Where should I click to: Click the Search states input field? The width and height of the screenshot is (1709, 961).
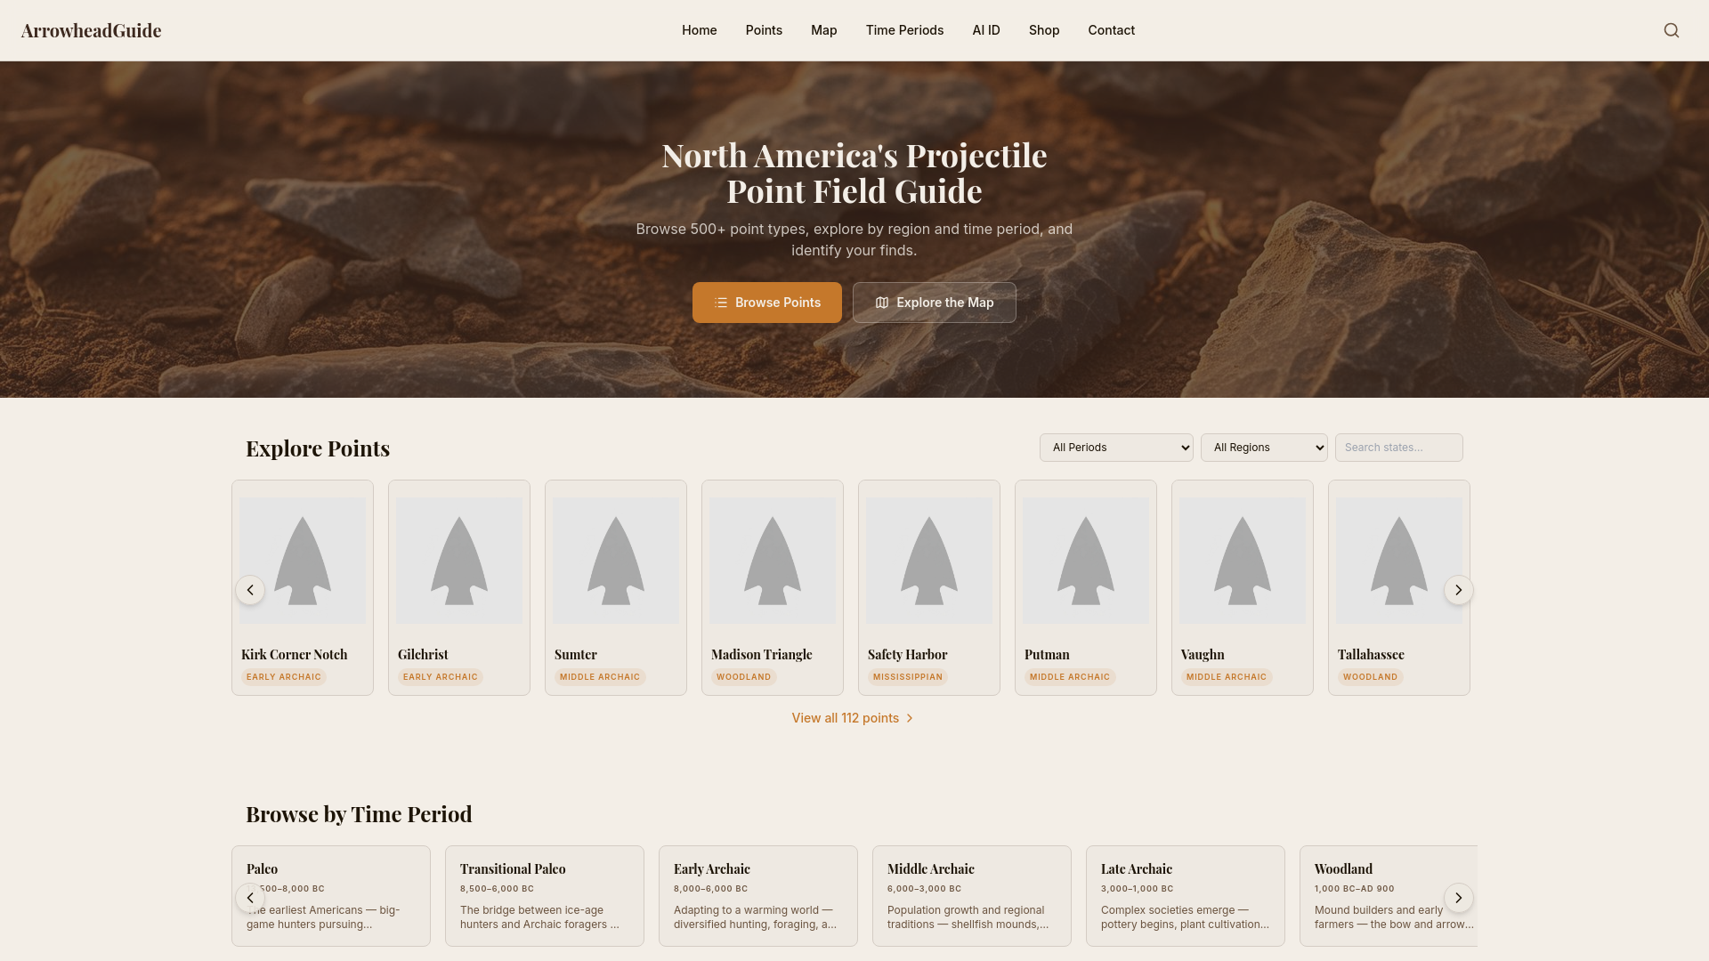(x=1398, y=448)
